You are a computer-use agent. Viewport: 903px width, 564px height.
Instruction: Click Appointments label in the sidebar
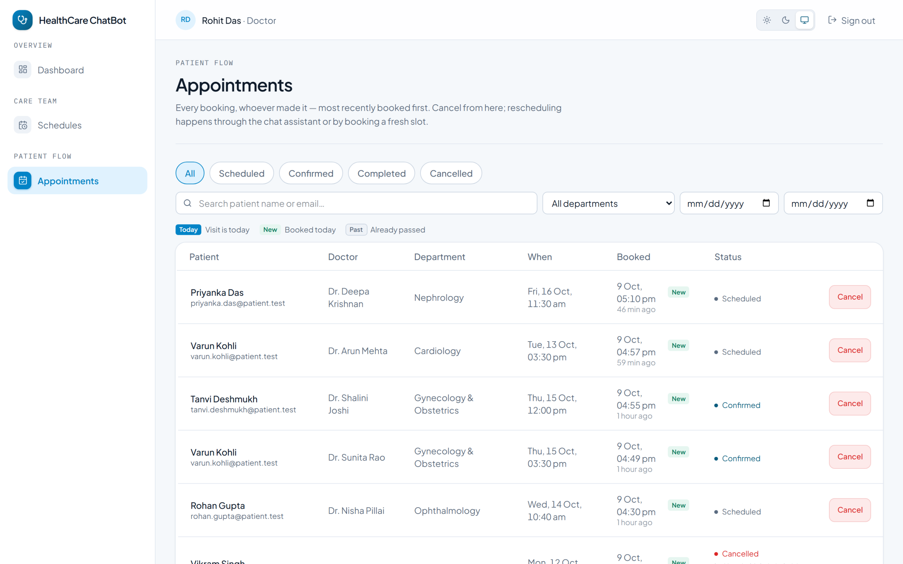pos(68,181)
